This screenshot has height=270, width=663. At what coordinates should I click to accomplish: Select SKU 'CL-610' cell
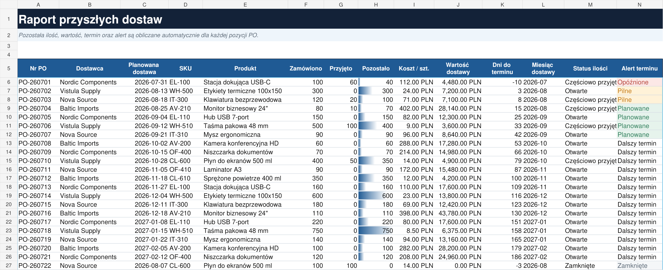tap(185, 178)
